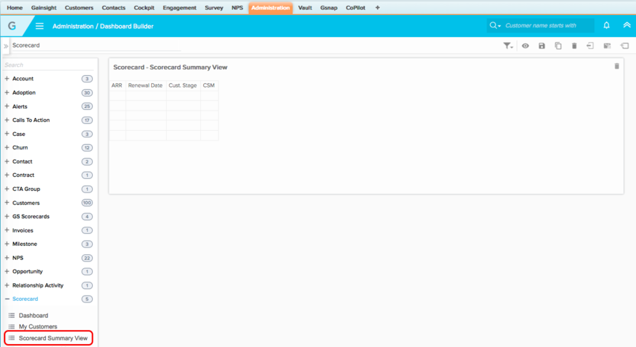Expand the CTA Group folder

7,189
